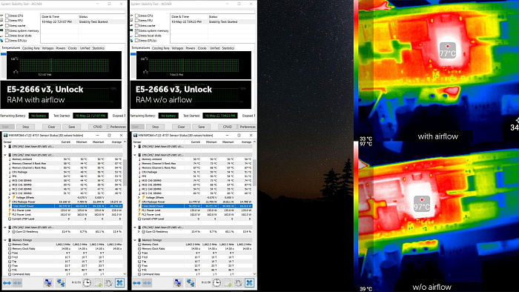Click the network computers icon in right HWiNFO toolbar
This screenshot has width=519, height=292.
coord(191,283)
